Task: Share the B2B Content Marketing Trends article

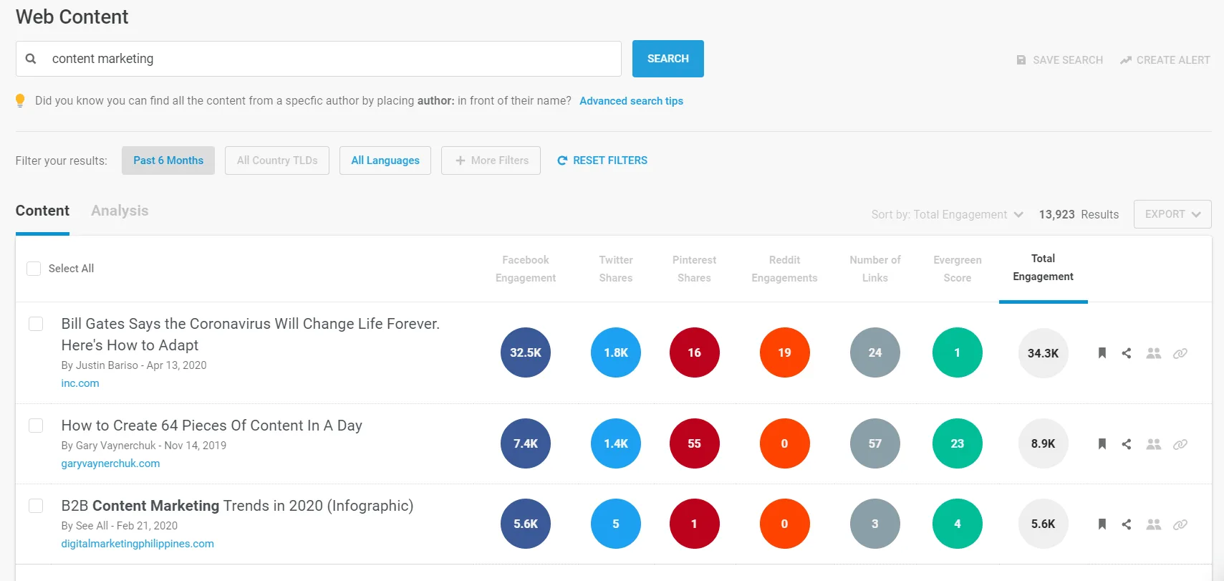Action: (x=1127, y=524)
